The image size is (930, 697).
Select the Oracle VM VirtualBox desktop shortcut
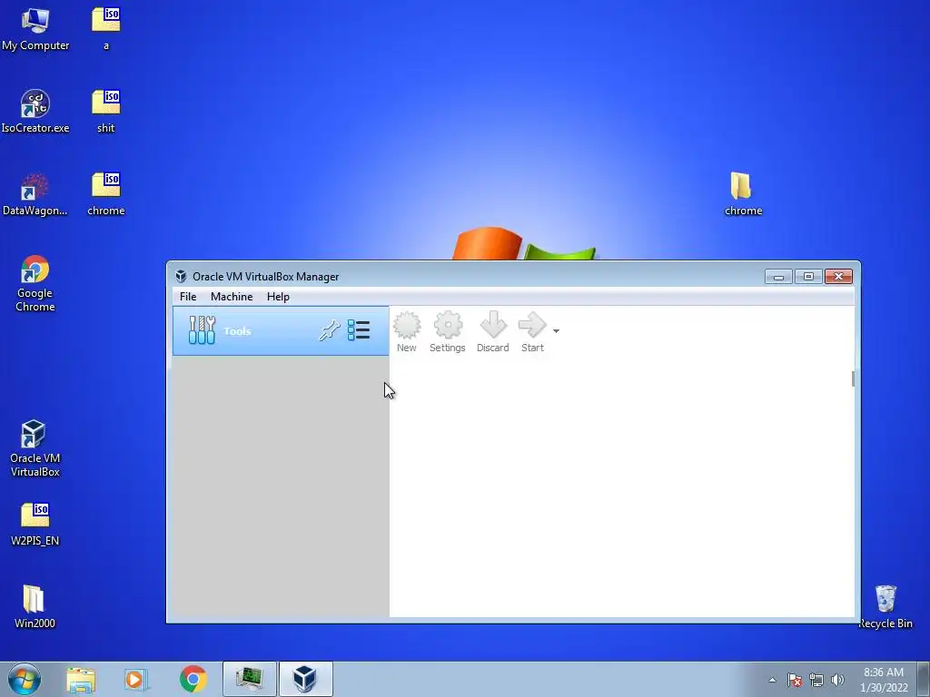click(35, 448)
